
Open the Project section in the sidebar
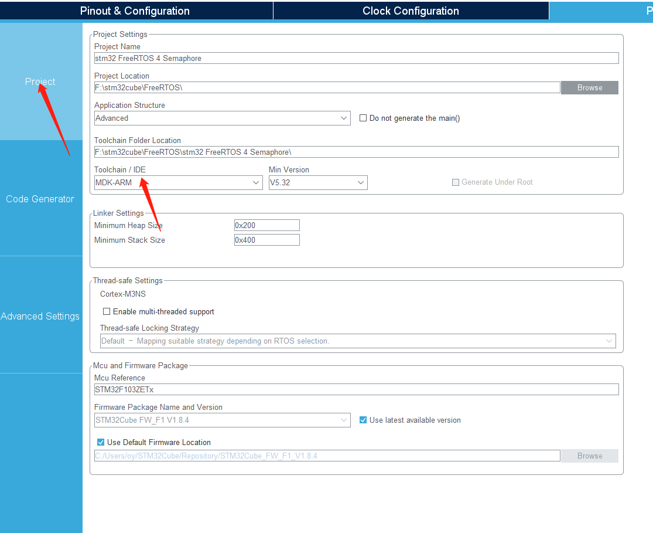pos(40,82)
